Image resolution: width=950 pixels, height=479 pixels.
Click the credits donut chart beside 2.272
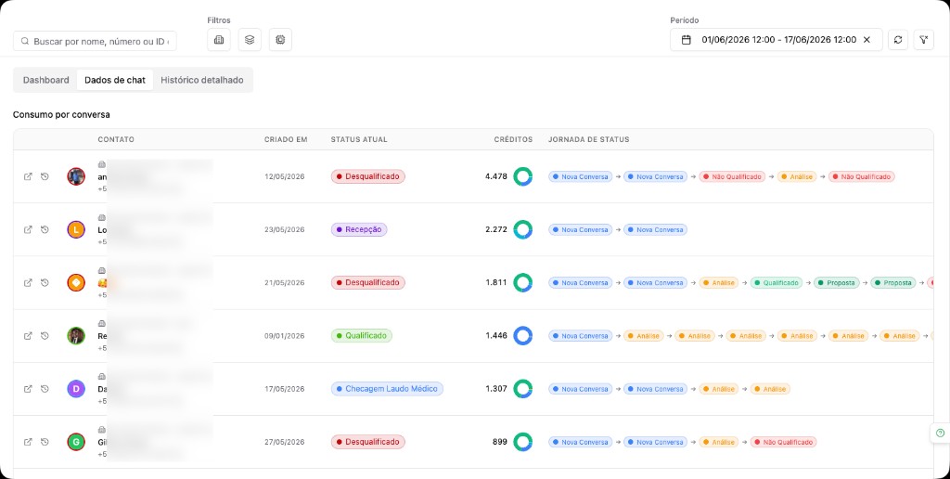523,230
